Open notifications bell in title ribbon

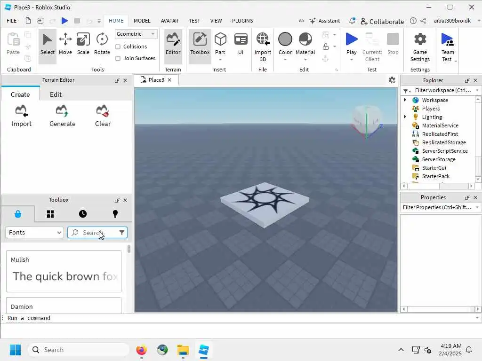[352, 21]
